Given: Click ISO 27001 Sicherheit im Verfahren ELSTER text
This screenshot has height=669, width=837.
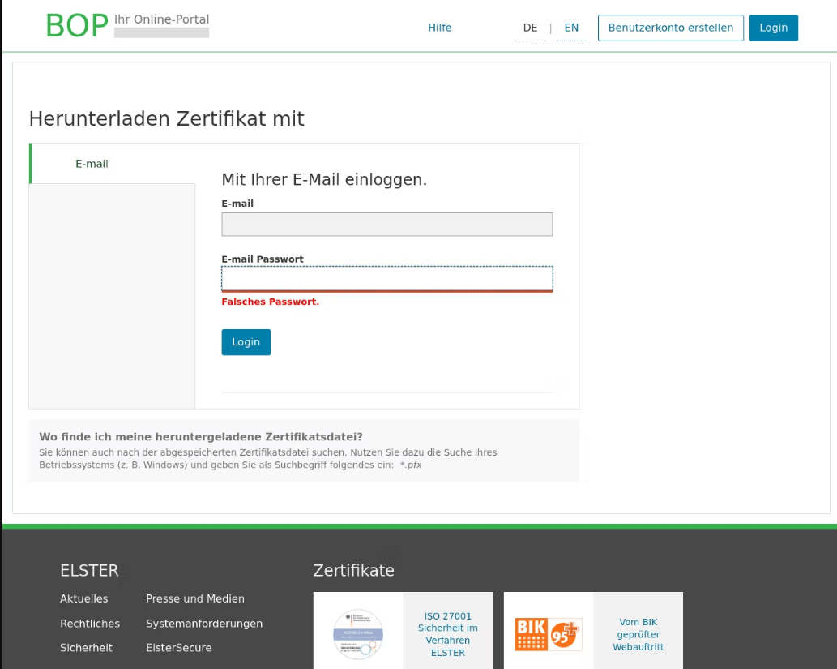Looking at the screenshot, I should click(x=448, y=634).
